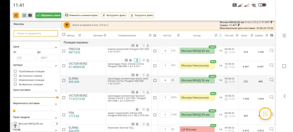Collapse the 'Вероятность поставки' filter section

point(56,104)
